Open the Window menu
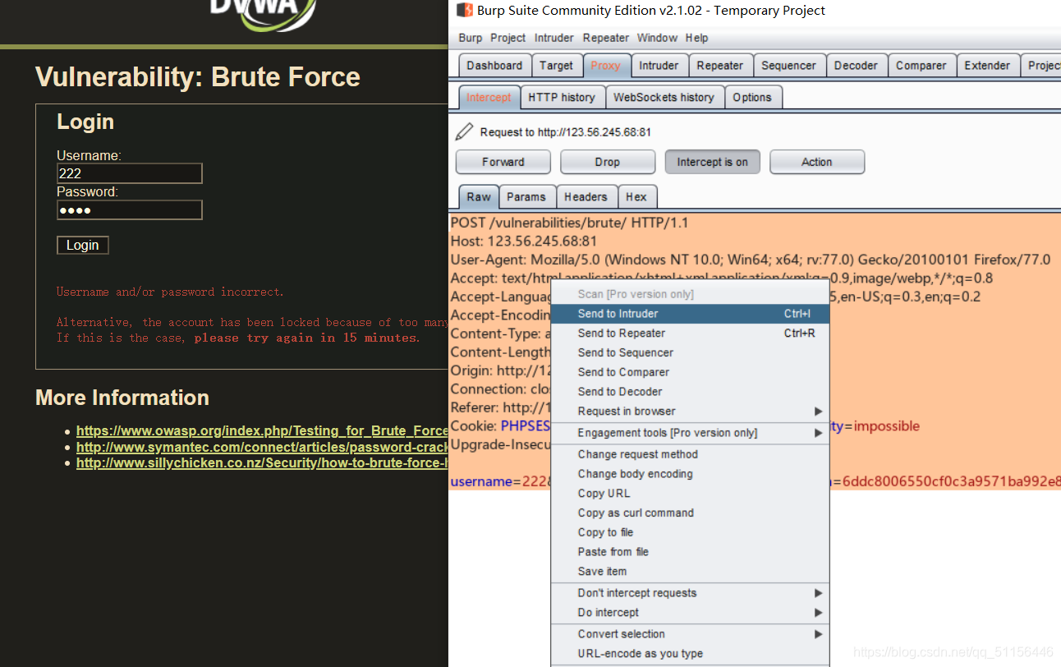 (657, 38)
